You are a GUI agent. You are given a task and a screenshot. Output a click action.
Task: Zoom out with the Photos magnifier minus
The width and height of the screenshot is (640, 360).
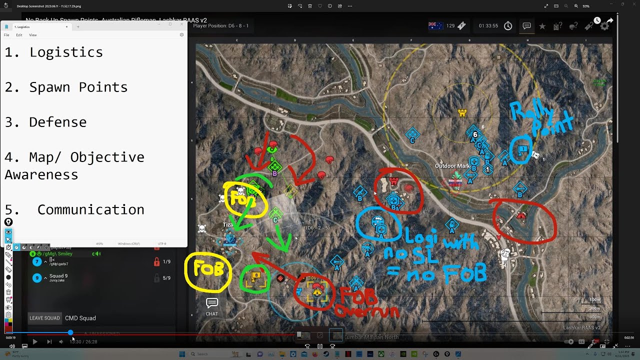pos(566,6)
